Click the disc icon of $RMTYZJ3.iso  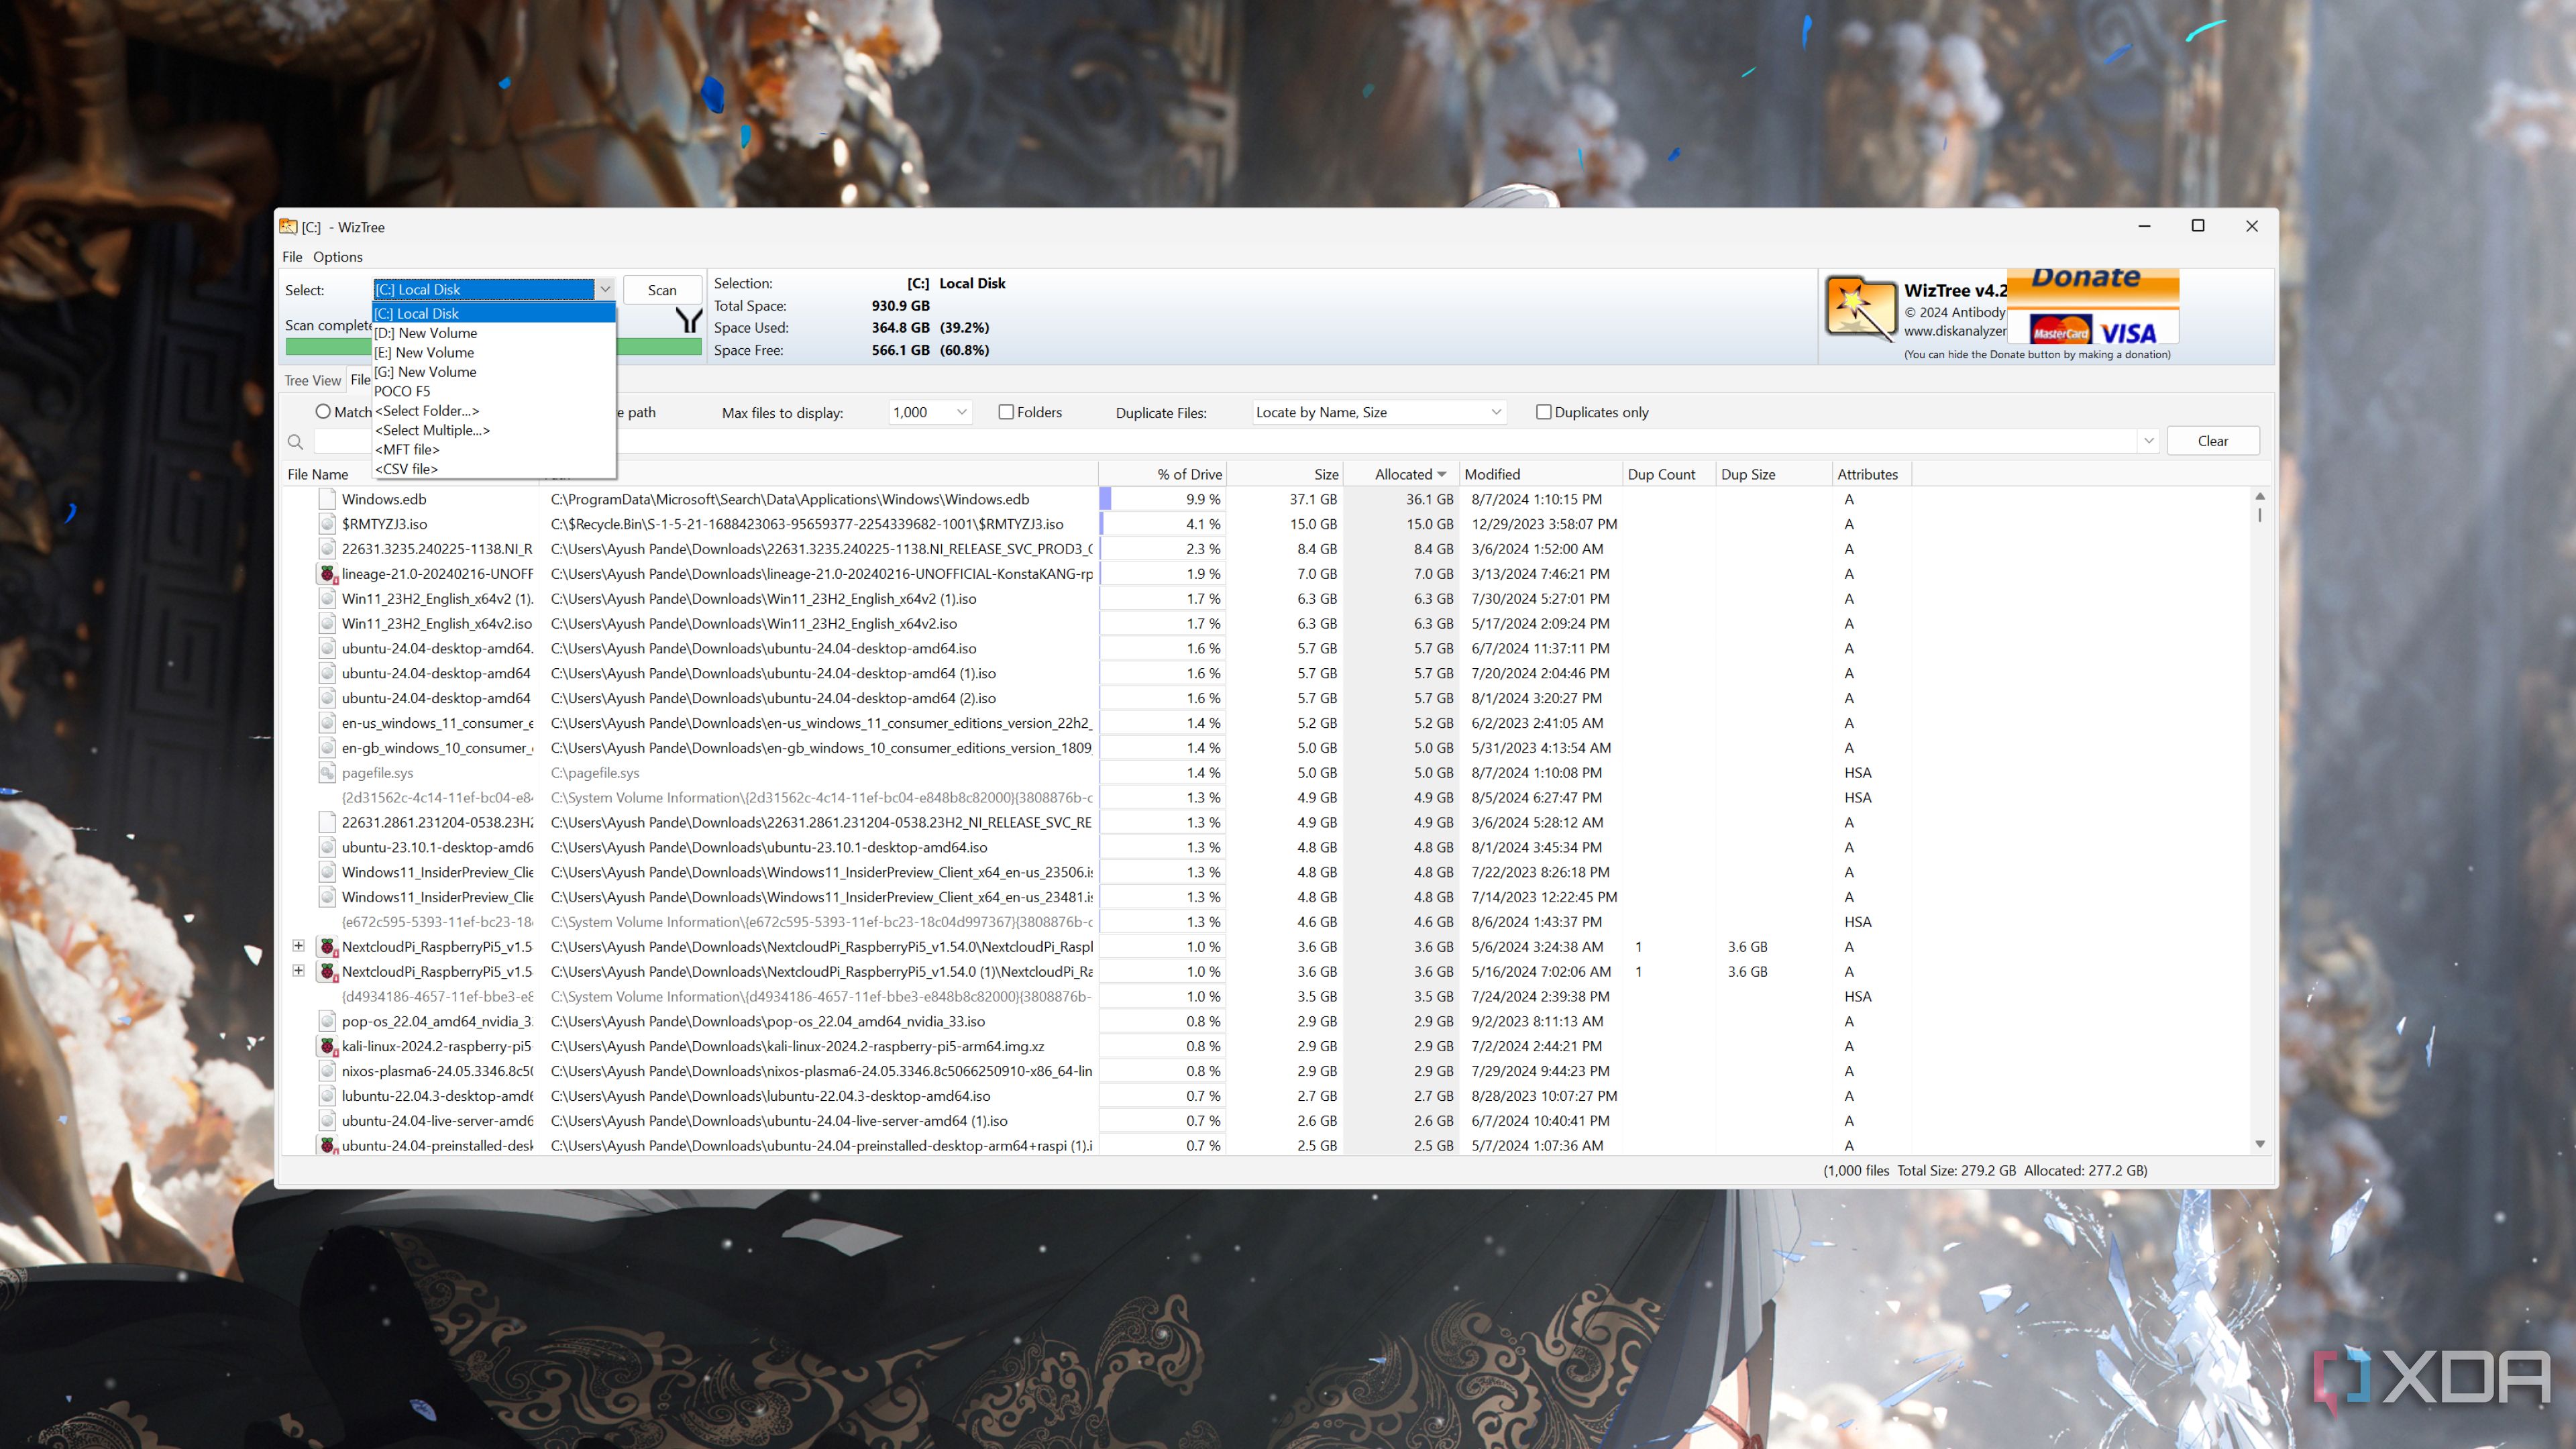(x=327, y=524)
